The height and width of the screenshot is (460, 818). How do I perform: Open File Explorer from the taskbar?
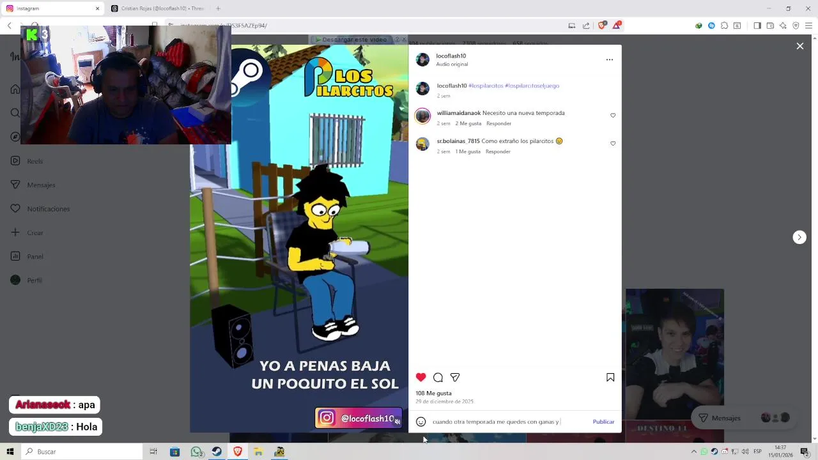[258, 452]
